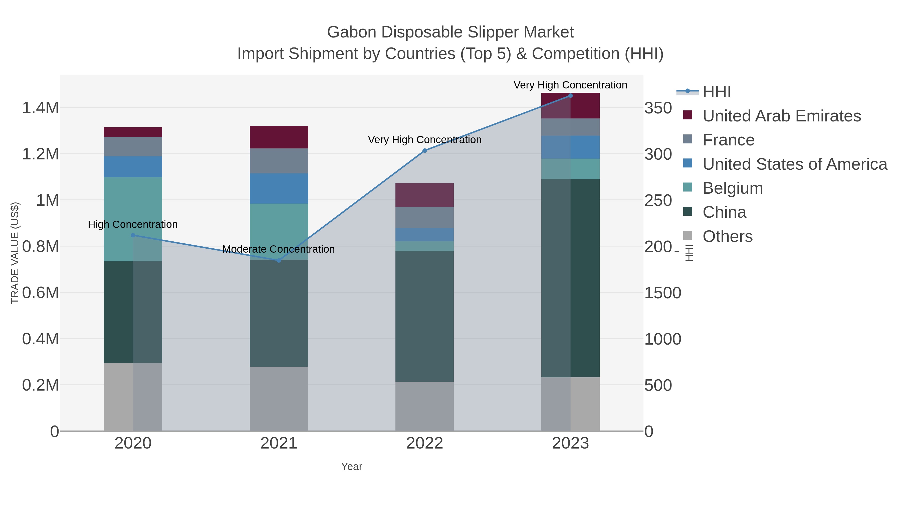Screen dimensions: 901x506
Task: Click the 'Very High Concentration' label above 2022
Action: point(425,140)
